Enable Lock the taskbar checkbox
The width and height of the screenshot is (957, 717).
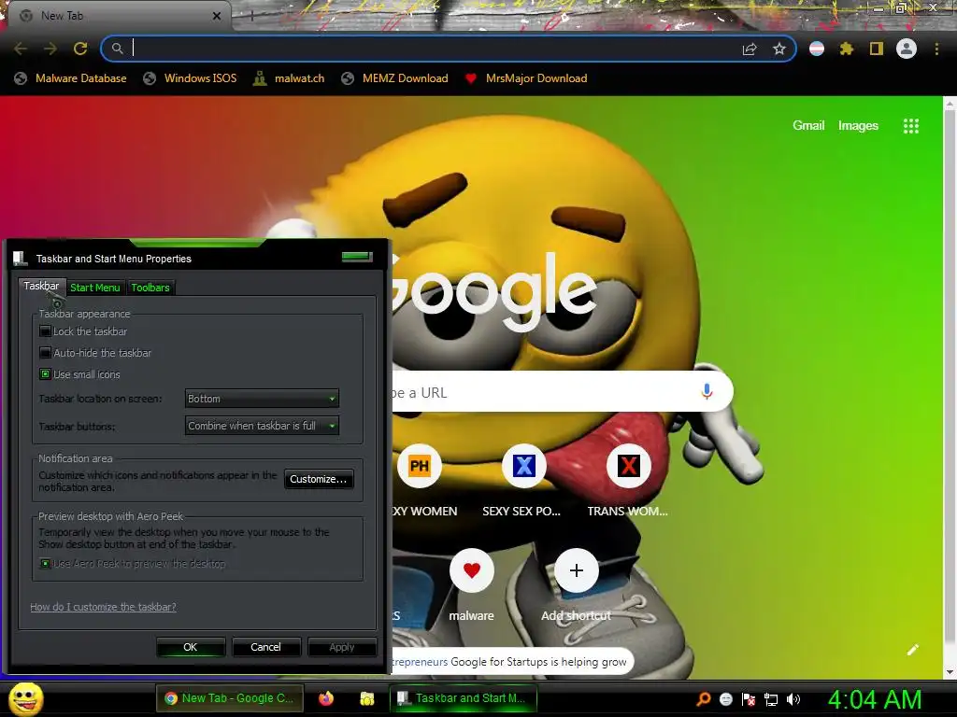point(45,331)
